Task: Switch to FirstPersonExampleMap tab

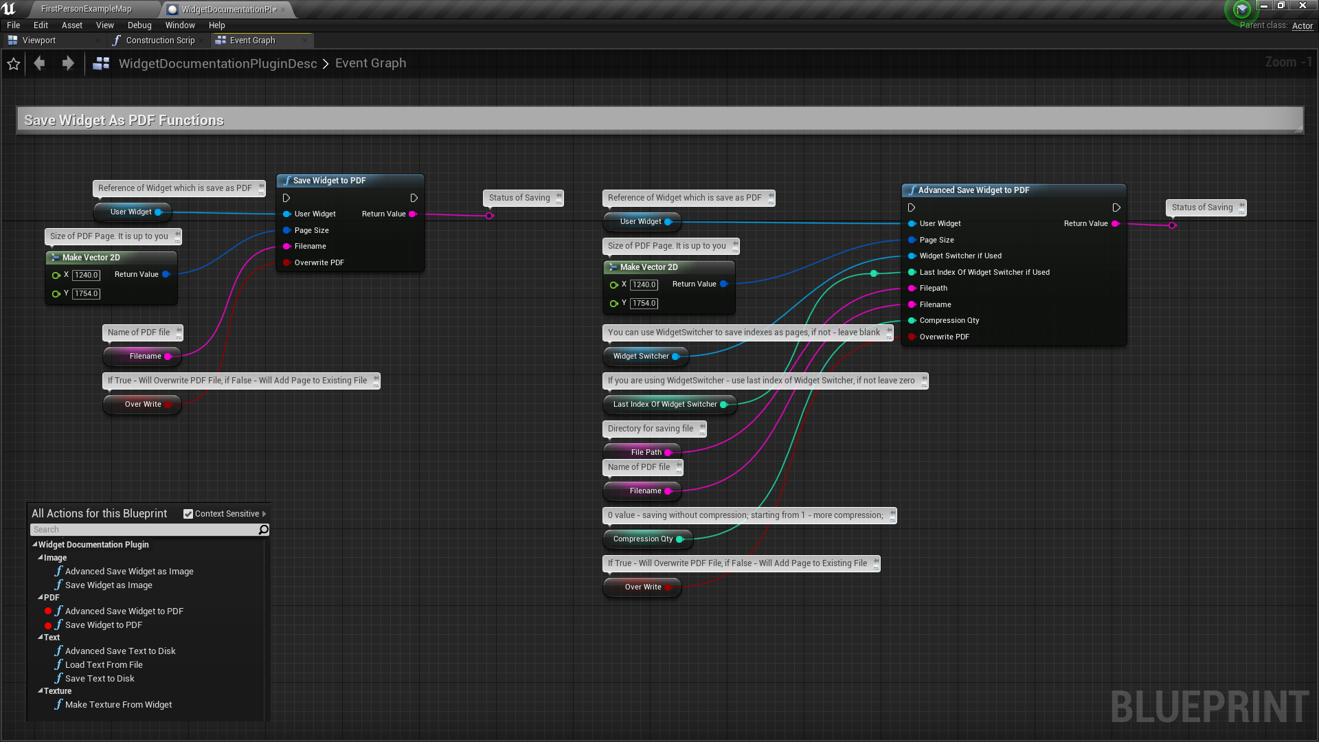Action: [87, 9]
